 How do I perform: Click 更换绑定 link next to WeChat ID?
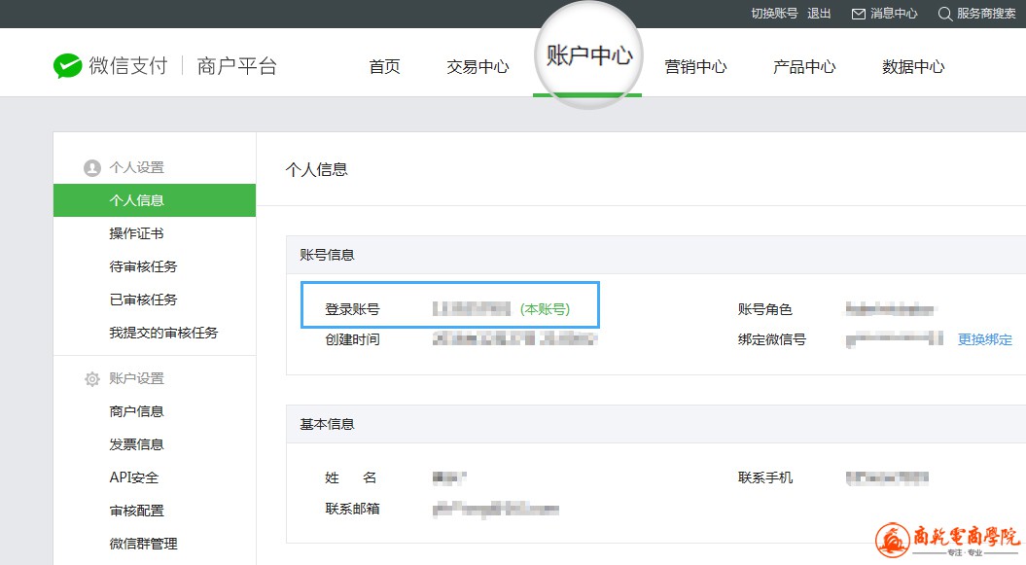984,339
